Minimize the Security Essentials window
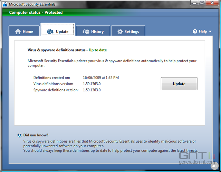This screenshot has height=172, width=221. point(194,3)
